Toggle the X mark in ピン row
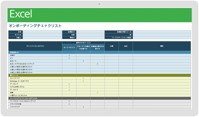 tap(69, 58)
